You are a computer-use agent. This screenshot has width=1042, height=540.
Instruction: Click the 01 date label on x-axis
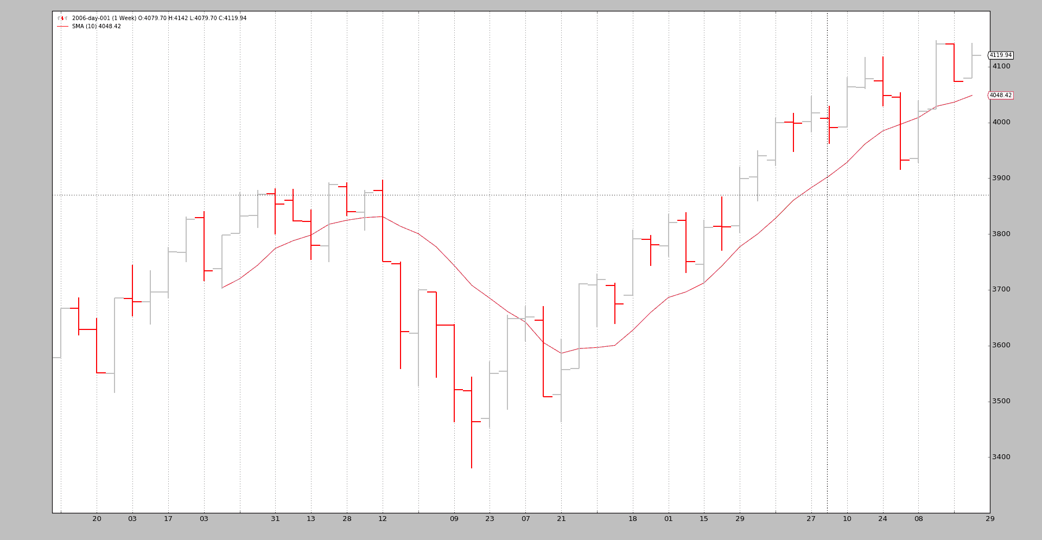tap(669, 519)
